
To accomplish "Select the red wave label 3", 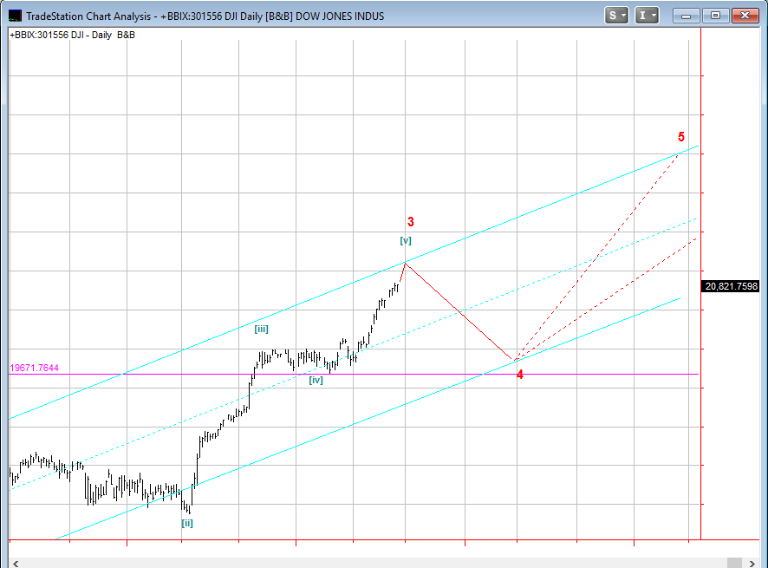I will point(411,222).
